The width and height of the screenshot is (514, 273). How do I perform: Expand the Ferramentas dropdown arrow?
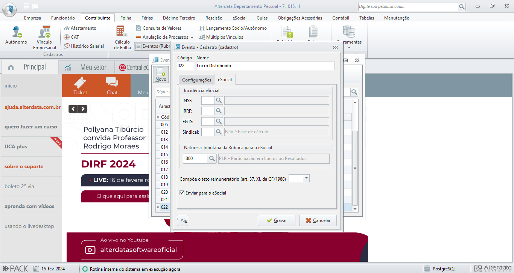point(349,48)
